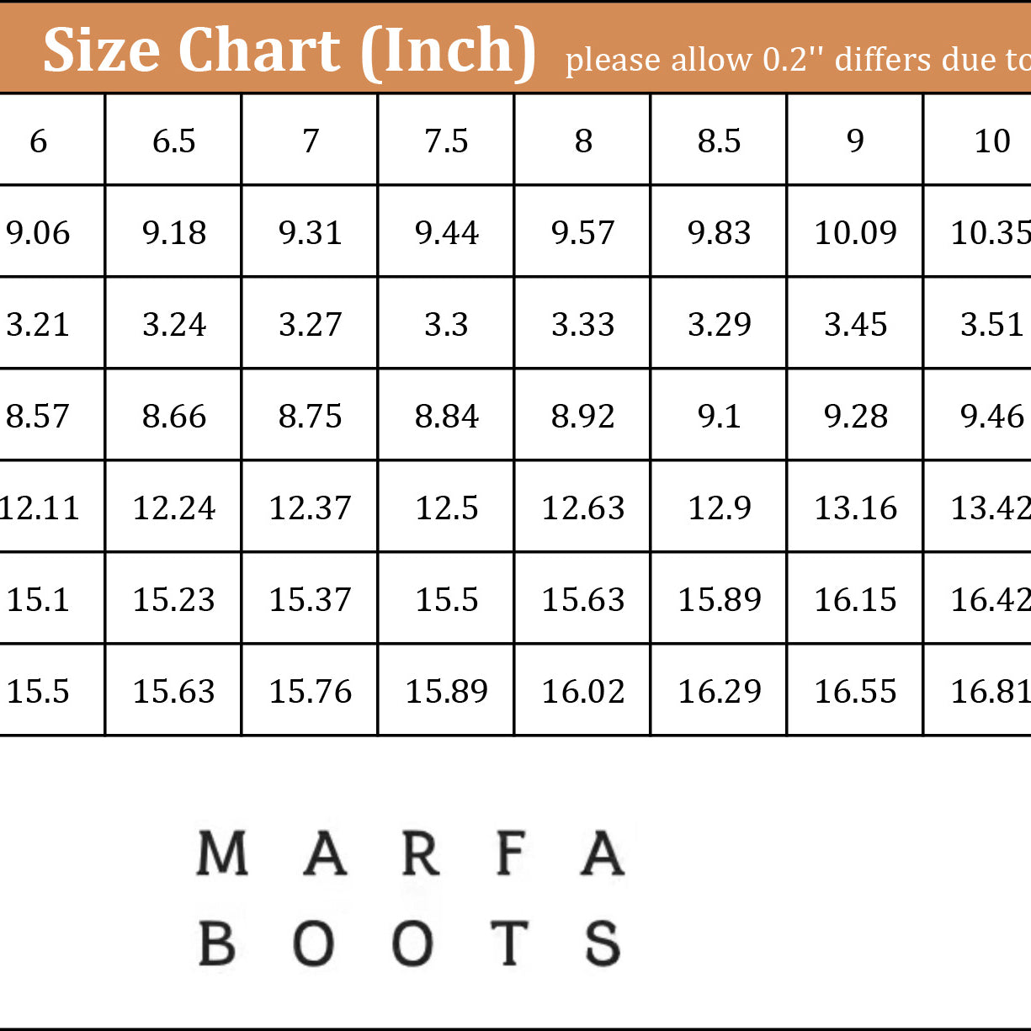Click the size 9 column header

855,141
